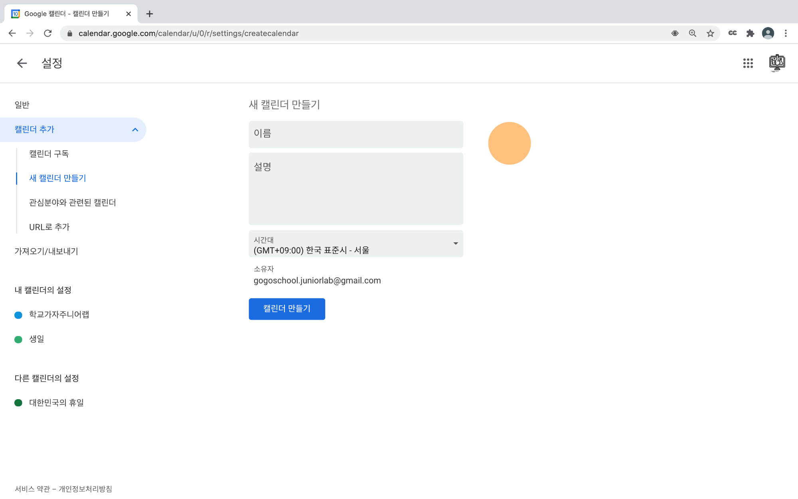Click the 이름 name input field
This screenshot has height=499, width=798.
click(x=356, y=135)
